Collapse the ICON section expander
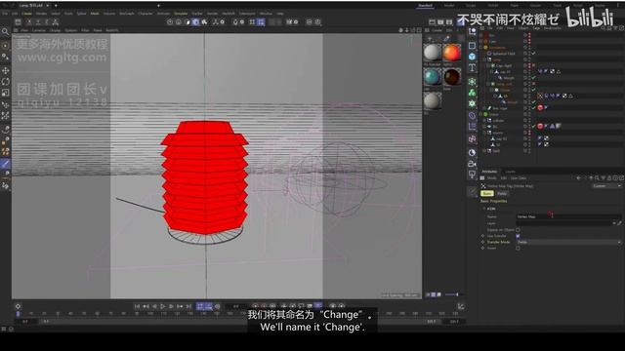This screenshot has width=625, height=351. [484, 209]
